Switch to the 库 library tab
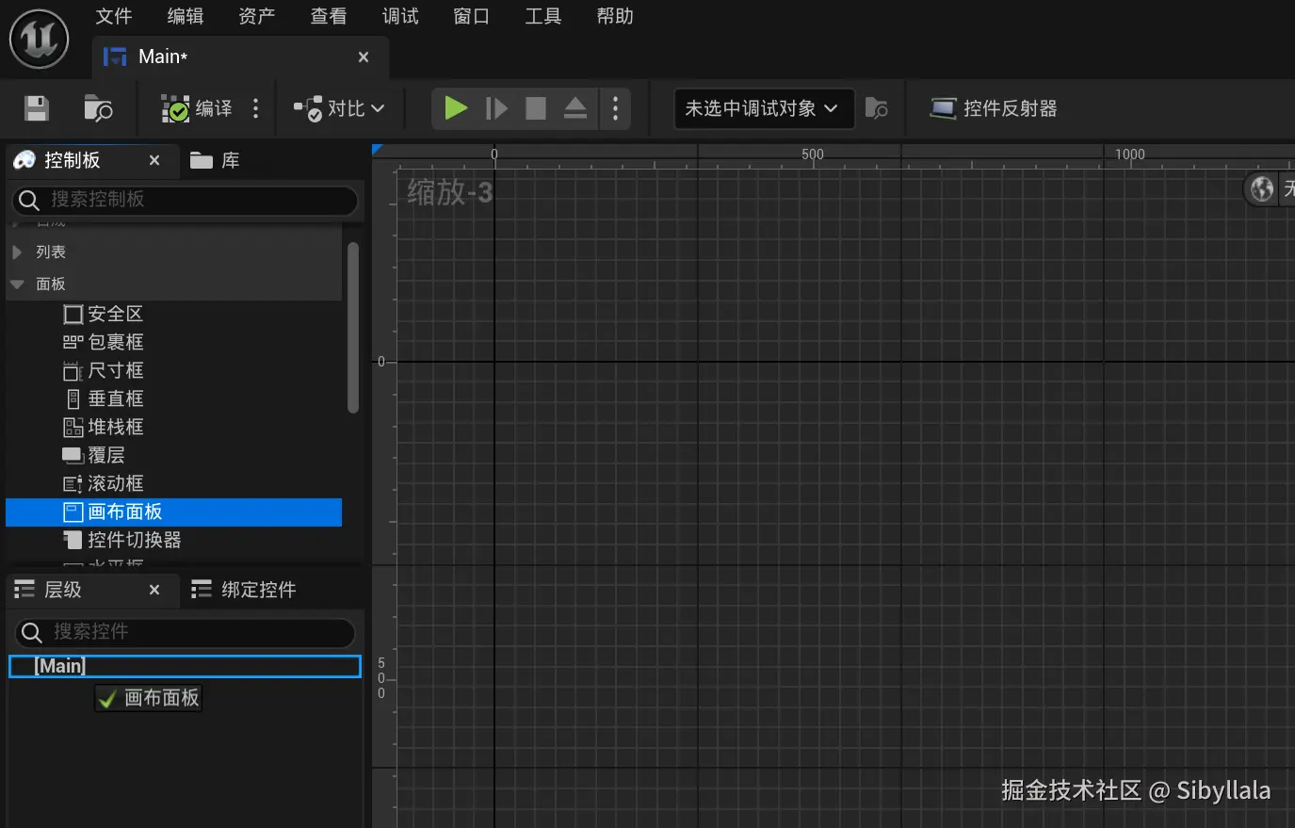The width and height of the screenshot is (1295, 828). click(215, 160)
